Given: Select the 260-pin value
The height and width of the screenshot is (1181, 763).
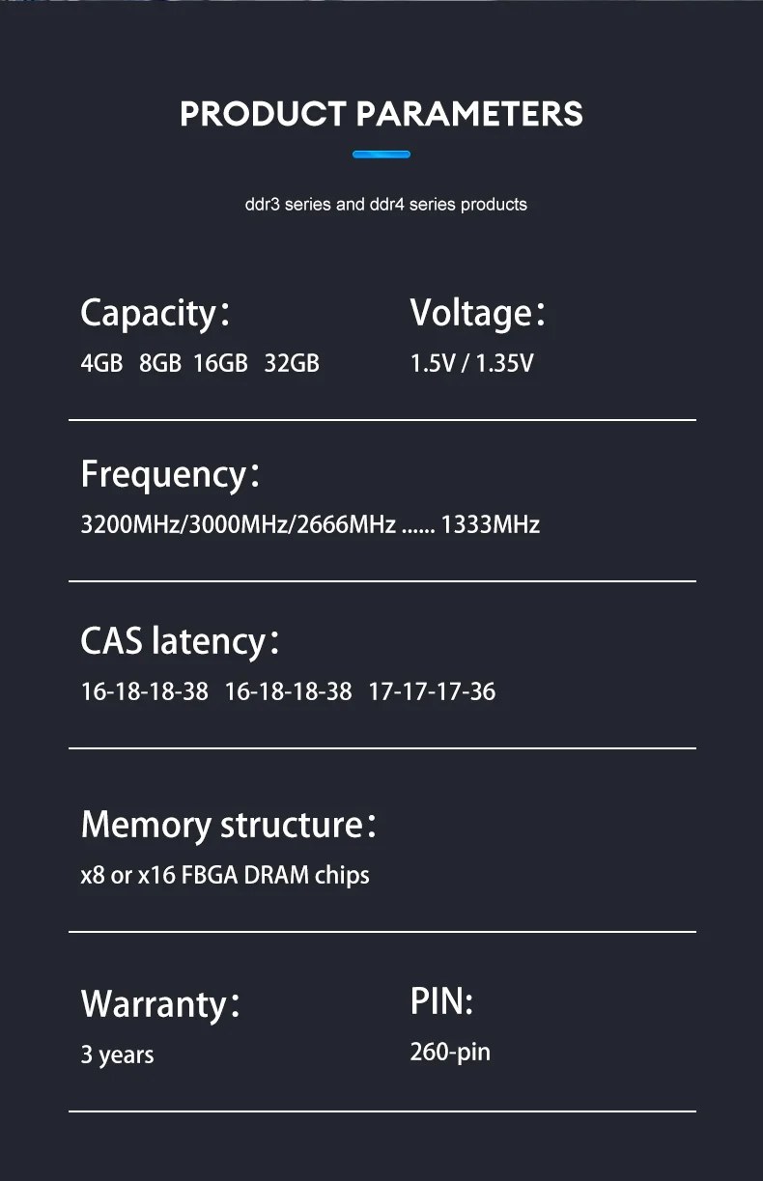Looking at the screenshot, I should (450, 1052).
